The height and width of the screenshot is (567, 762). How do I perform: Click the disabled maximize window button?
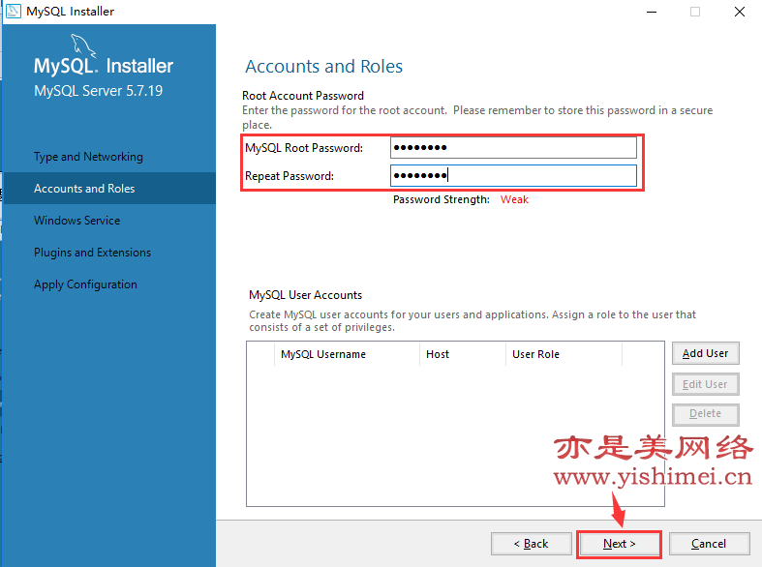[x=695, y=12]
